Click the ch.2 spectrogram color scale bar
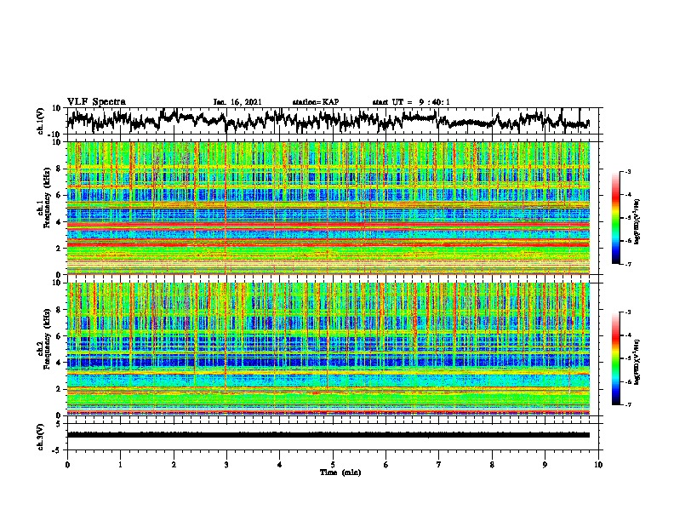 click(x=615, y=358)
